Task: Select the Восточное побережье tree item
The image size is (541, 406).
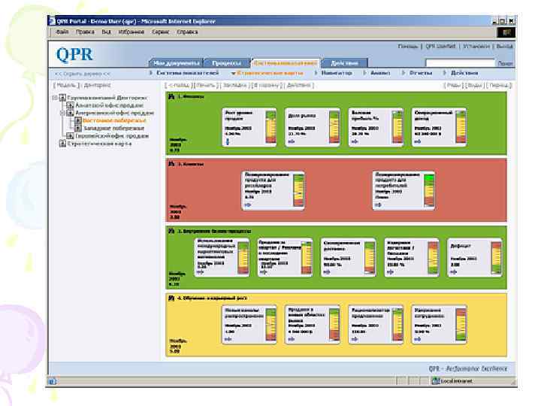Action: point(114,120)
